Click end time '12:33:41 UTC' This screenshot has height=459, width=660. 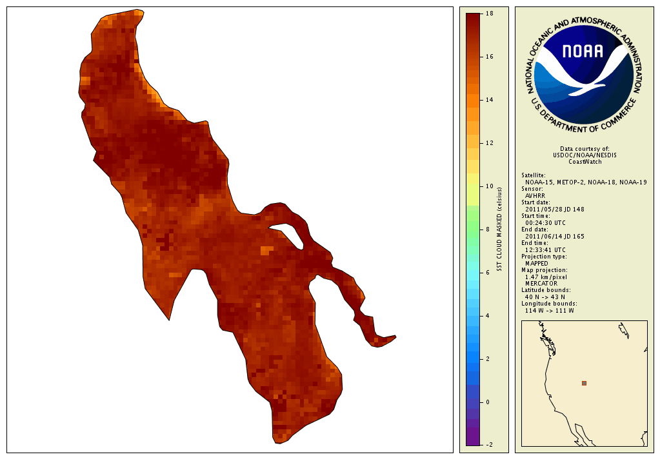point(546,250)
